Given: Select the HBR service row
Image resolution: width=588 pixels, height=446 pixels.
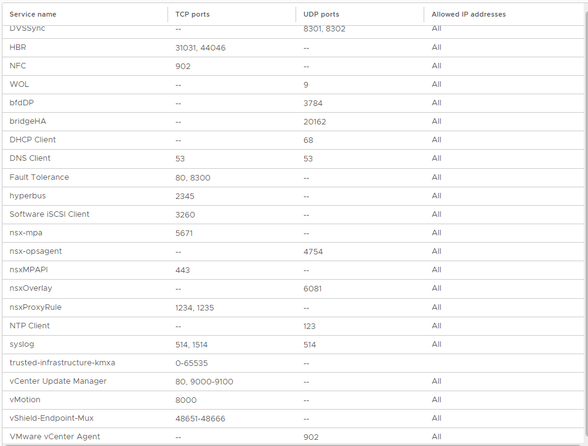Looking at the screenshot, I should coord(293,47).
